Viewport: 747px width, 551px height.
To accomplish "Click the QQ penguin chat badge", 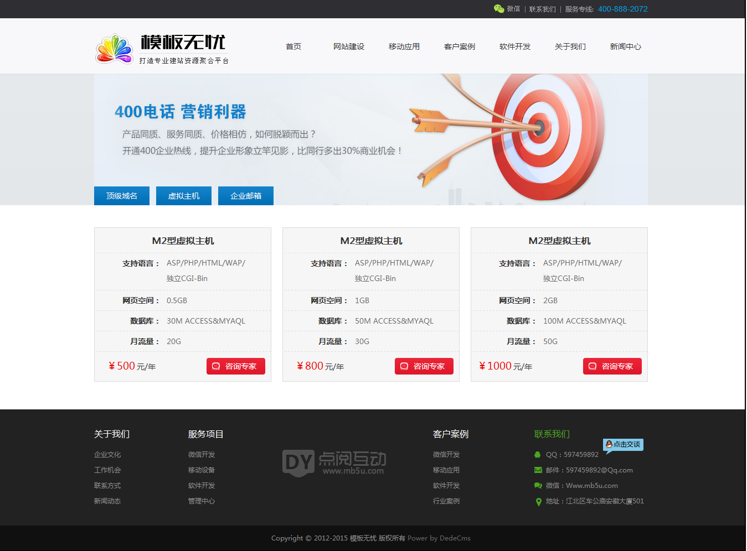I will tap(623, 444).
